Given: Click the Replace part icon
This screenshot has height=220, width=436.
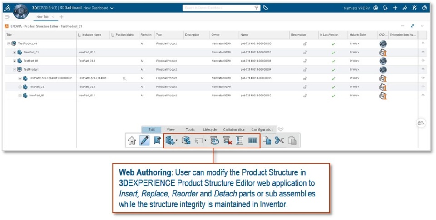Looking at the screenshot, I should tap(186, 140).
